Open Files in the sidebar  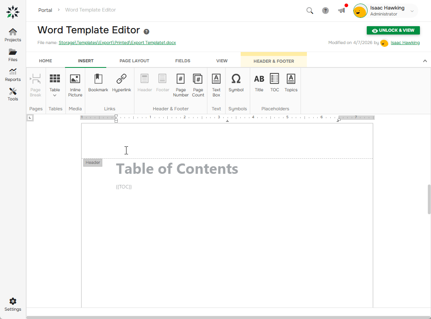point(13,55)
